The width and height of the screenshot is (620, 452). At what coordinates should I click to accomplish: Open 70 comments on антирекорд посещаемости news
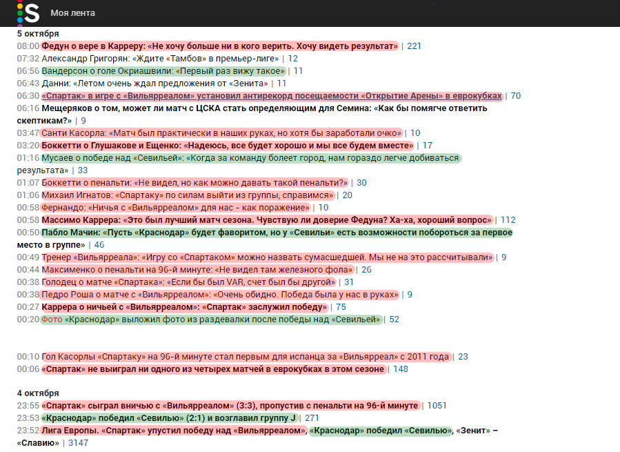[x=516, y=96]
